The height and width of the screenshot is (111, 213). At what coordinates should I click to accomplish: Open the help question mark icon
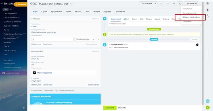coord(208,3)
